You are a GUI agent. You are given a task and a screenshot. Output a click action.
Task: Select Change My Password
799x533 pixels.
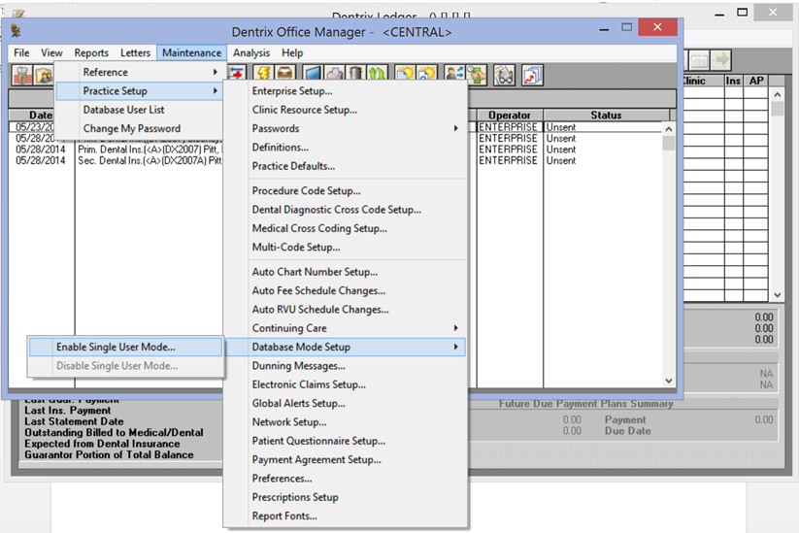[139, 128]
